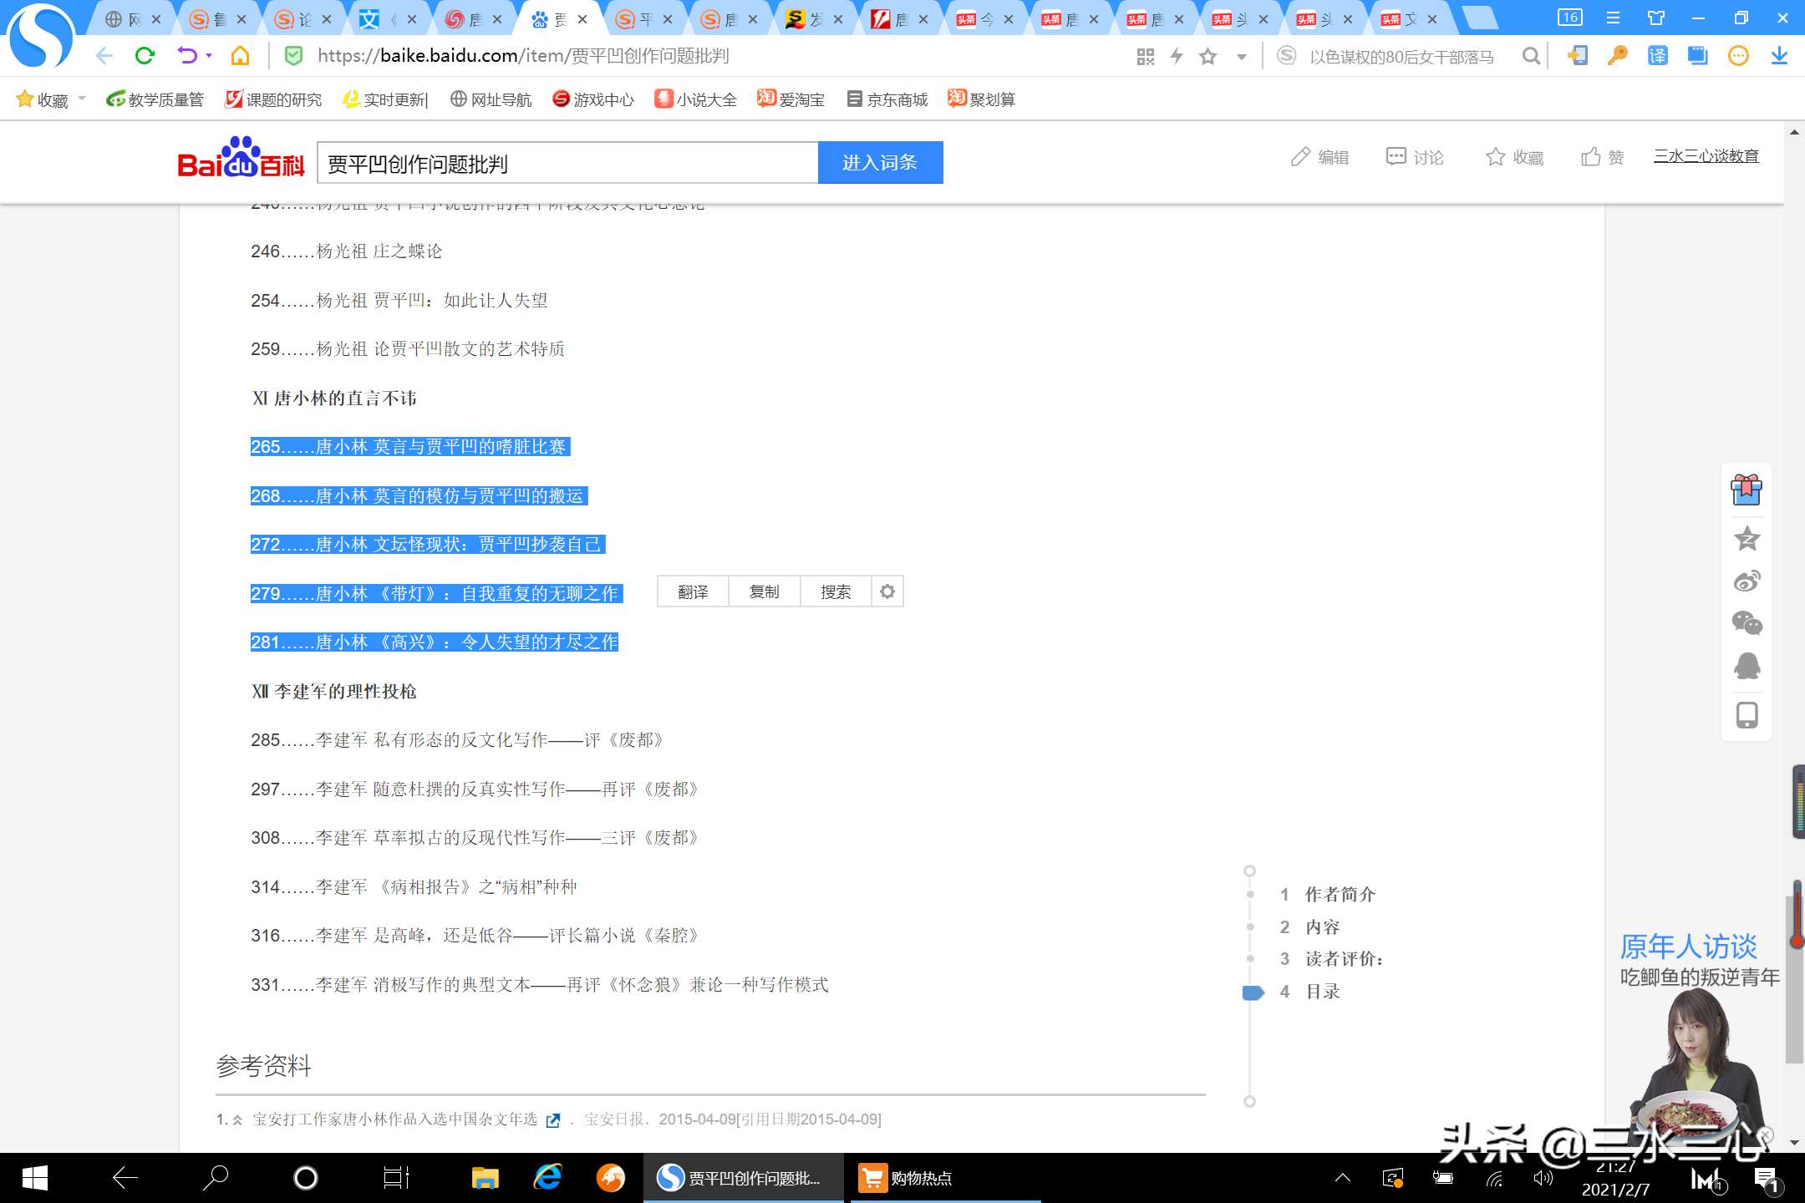Toggle the bookmark star in address bar
The height and width of the screenshot is (1203, 1805).
click(x=1208, y=57)
